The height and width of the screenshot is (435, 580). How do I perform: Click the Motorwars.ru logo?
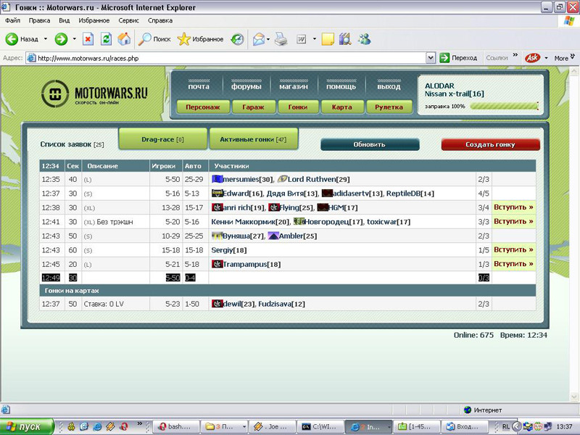tap(94, 94)
